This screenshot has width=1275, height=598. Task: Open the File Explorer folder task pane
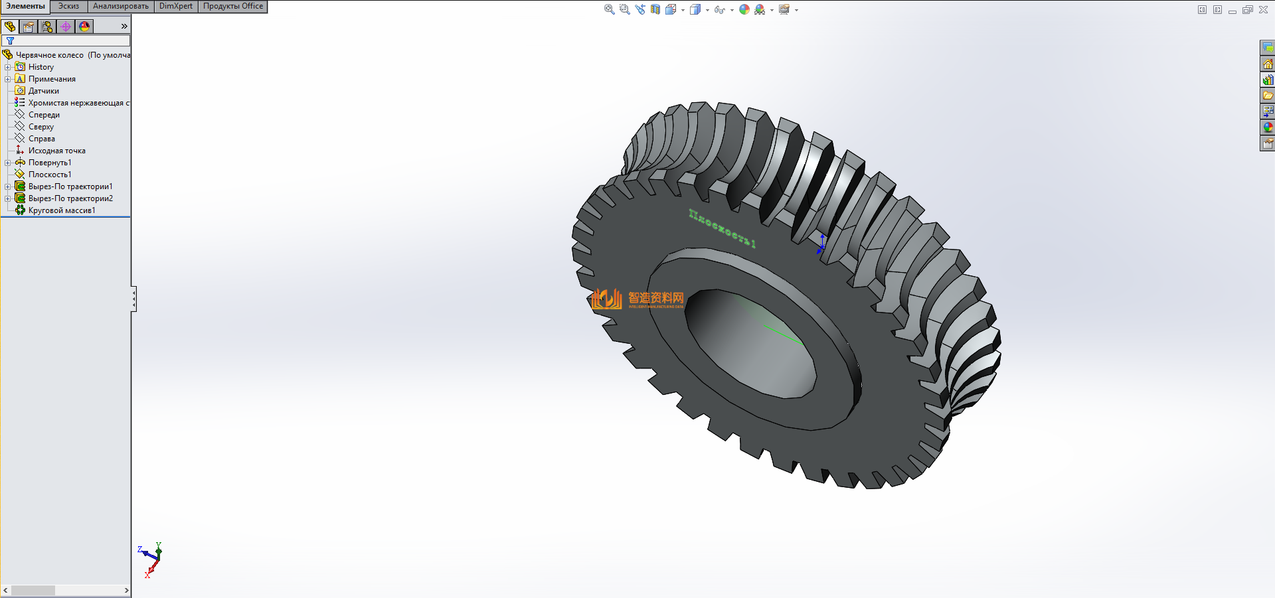click(x=1268, y=96)
